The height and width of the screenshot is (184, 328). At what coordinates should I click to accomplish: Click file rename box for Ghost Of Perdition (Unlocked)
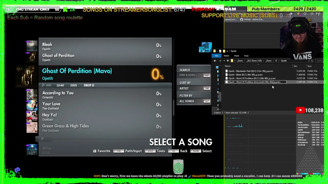click(x=257, y=82)
